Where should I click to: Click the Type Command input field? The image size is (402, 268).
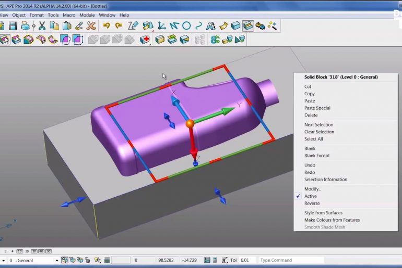(x=290, y=260)
